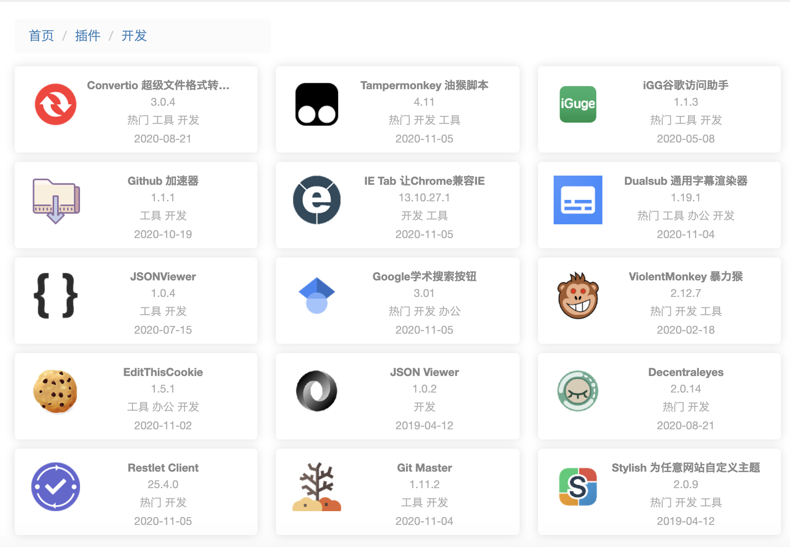Image resolution: width=790 pixels, height=547 pixels.
Task: Open the ViolentMonkey monkey face icon
Action: click(578, 296)
